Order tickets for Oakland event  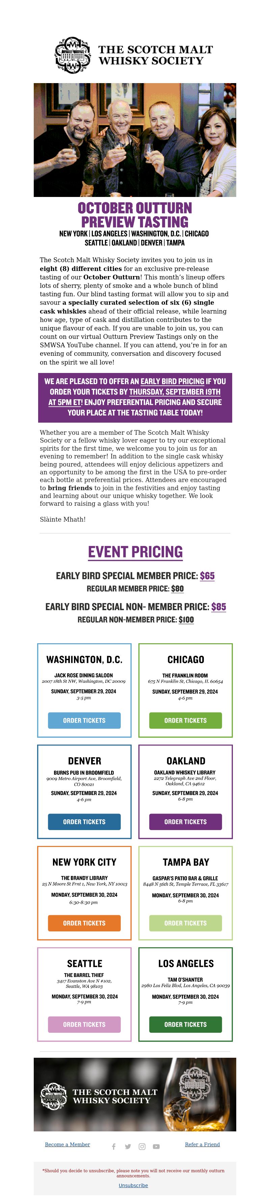186,822
